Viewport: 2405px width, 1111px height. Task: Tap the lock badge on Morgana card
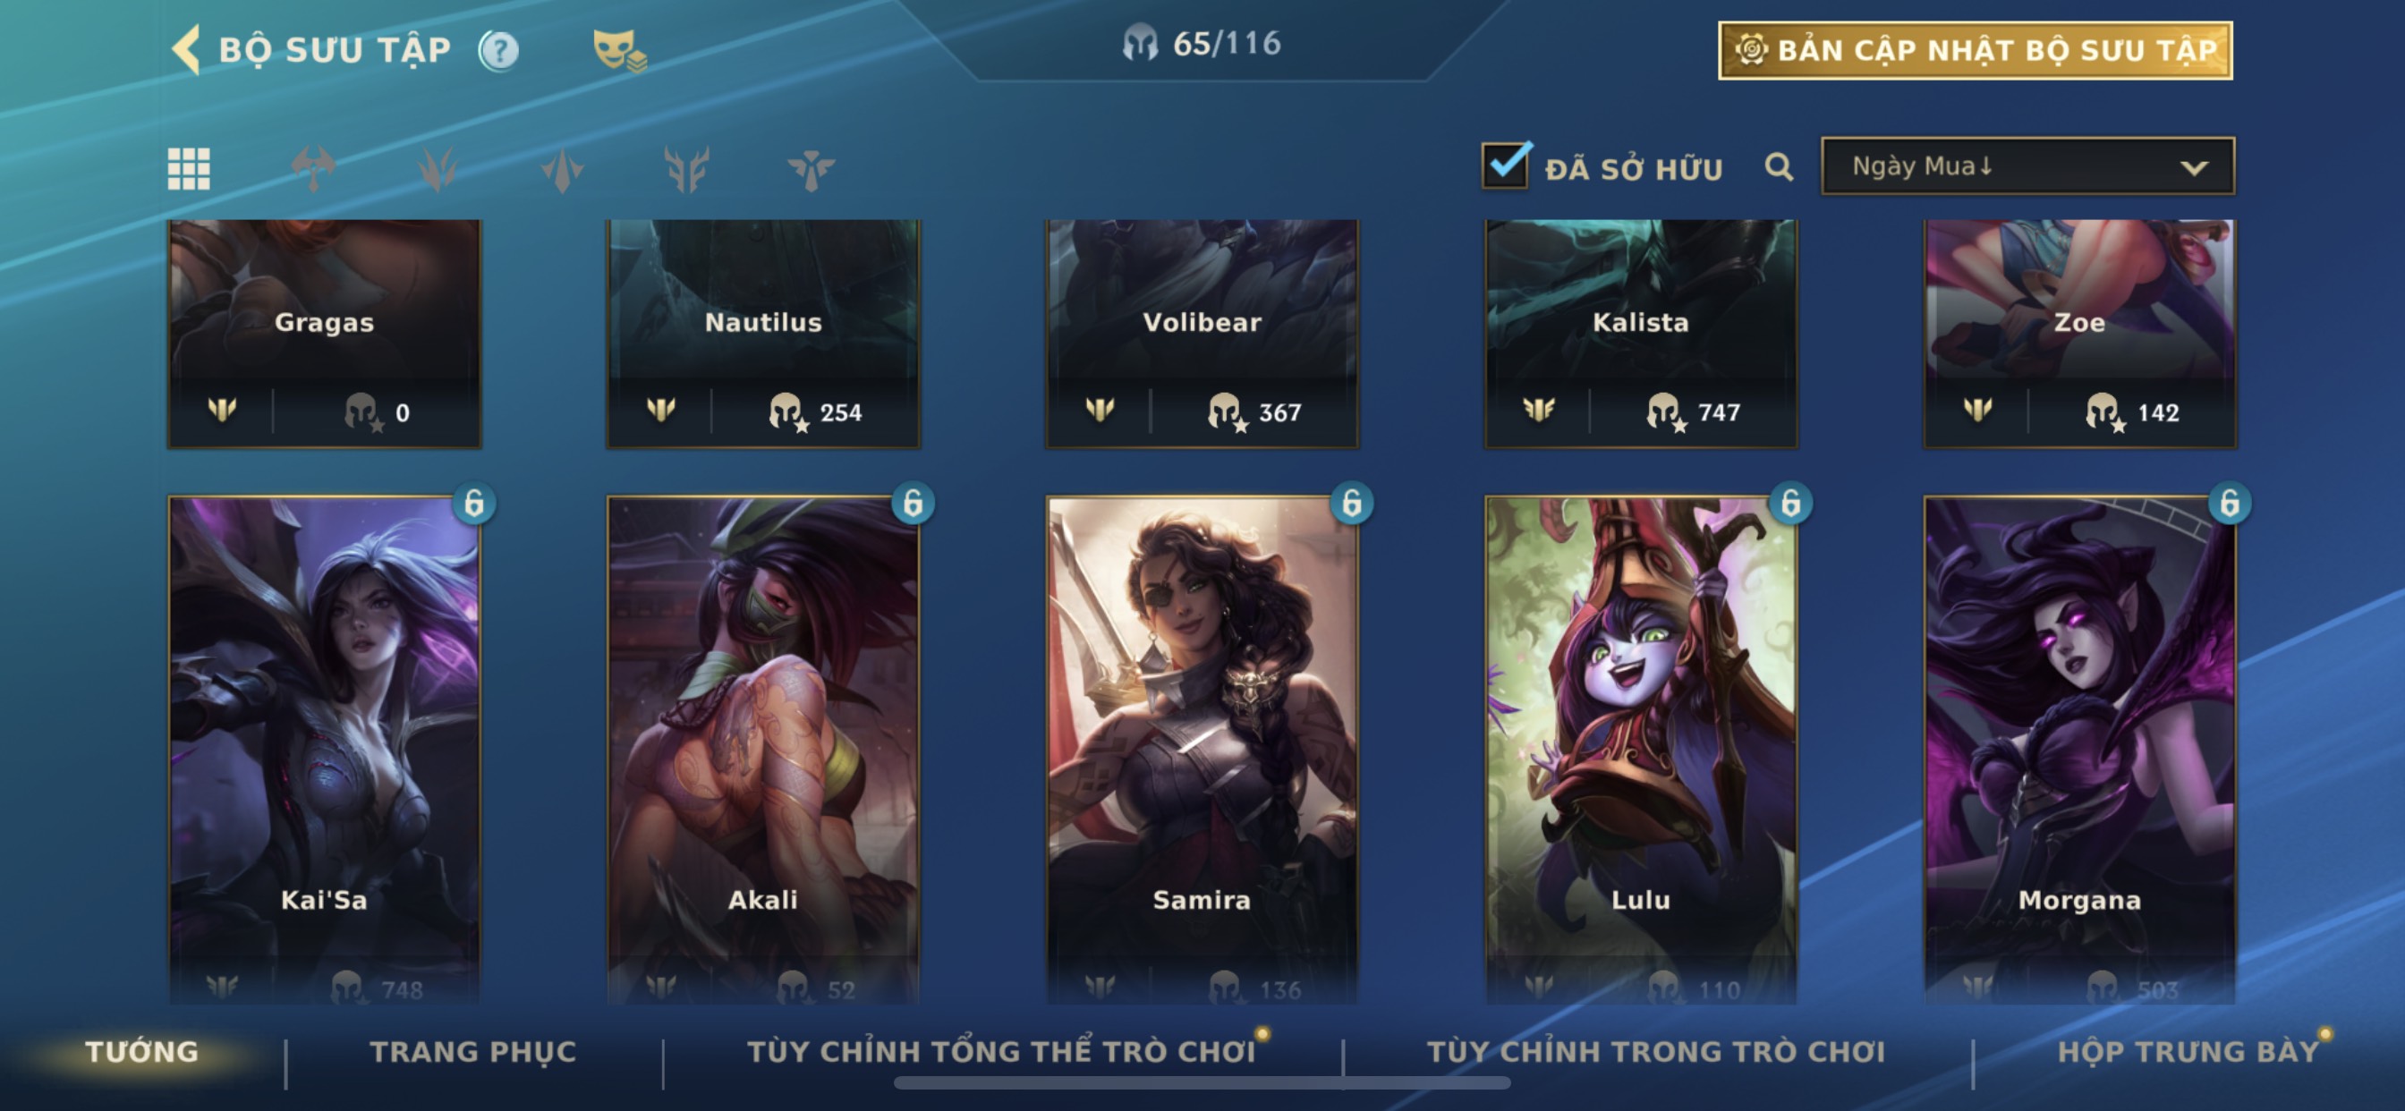[2230, 504]
